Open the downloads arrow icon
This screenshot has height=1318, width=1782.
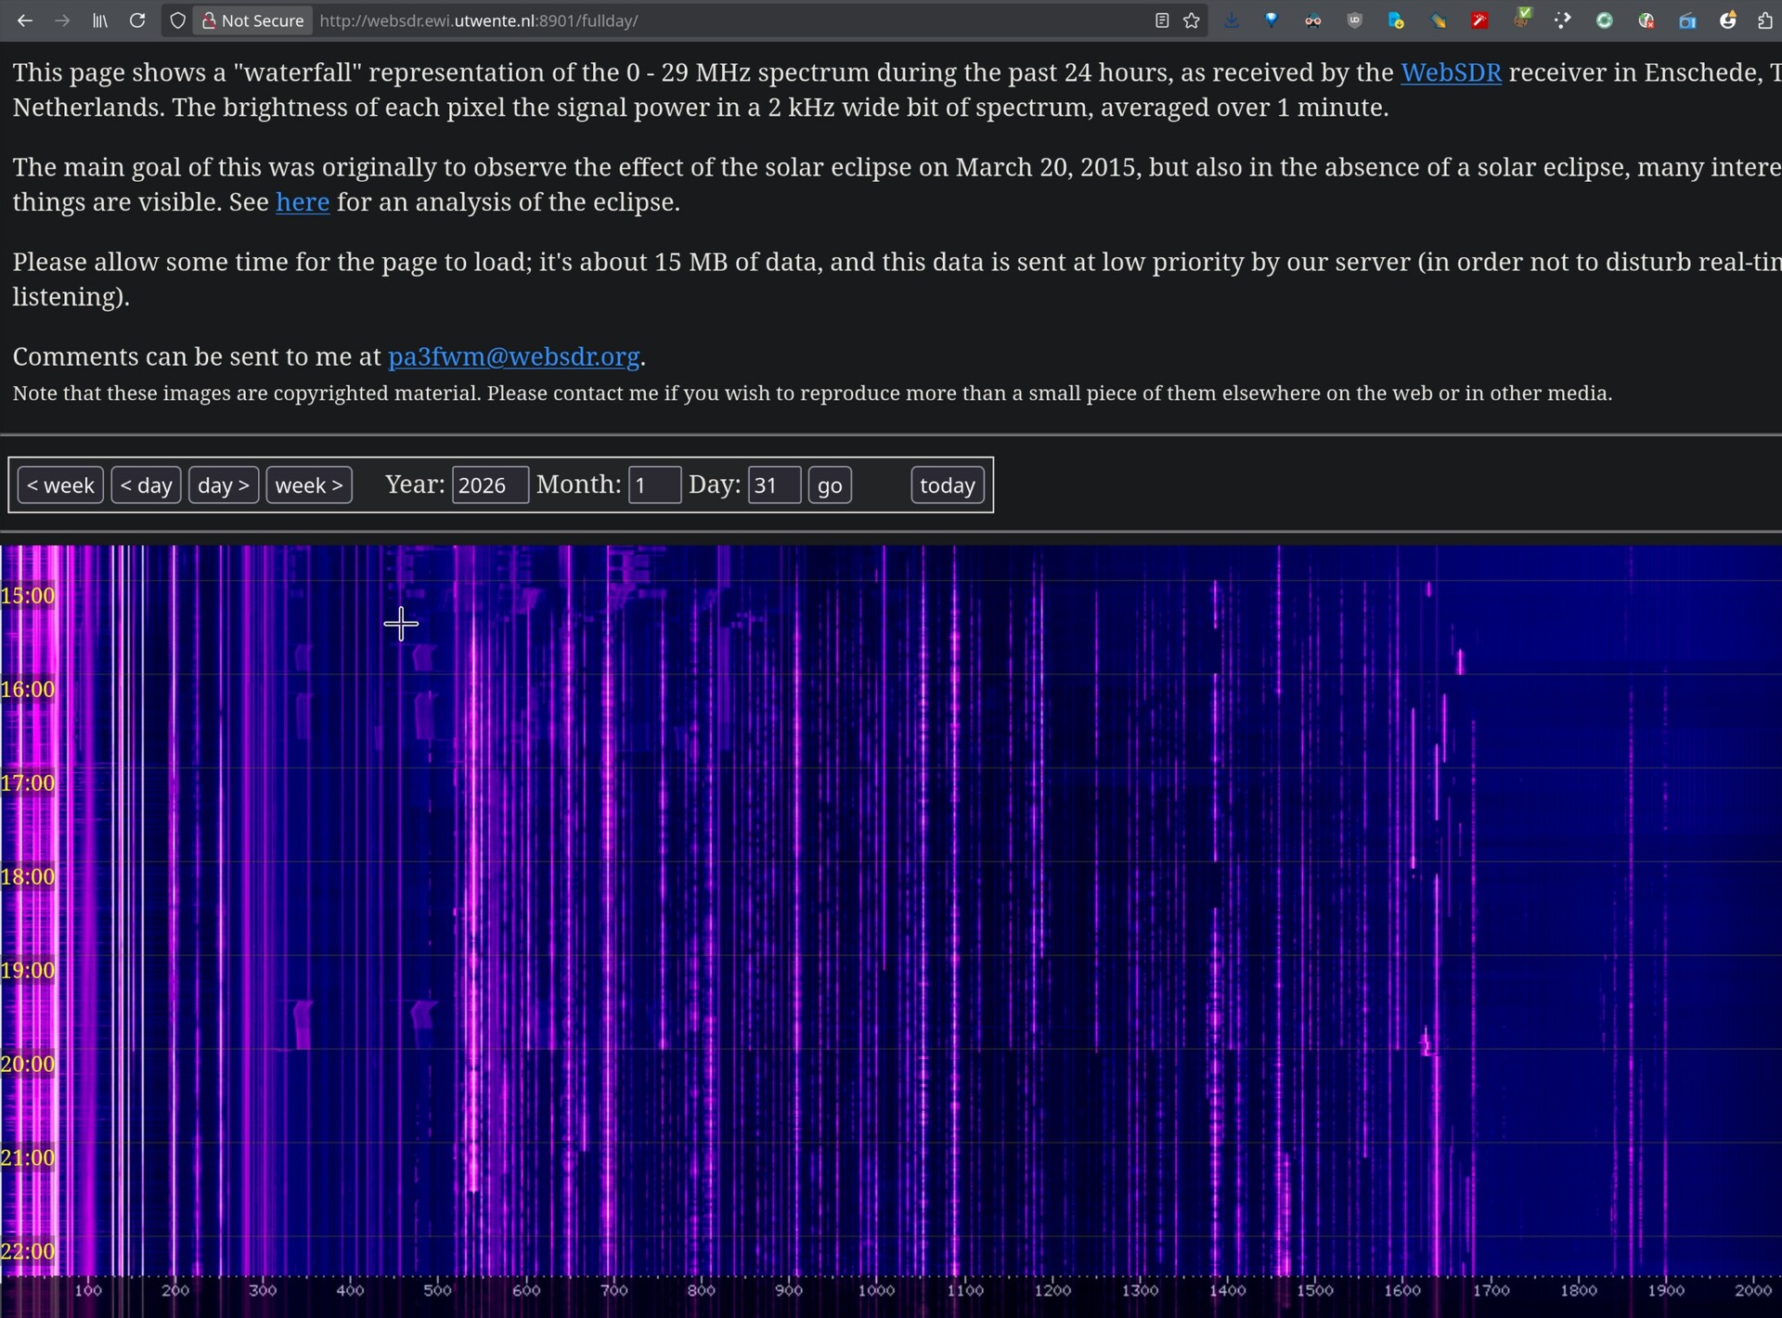[x=1232, y=20]
